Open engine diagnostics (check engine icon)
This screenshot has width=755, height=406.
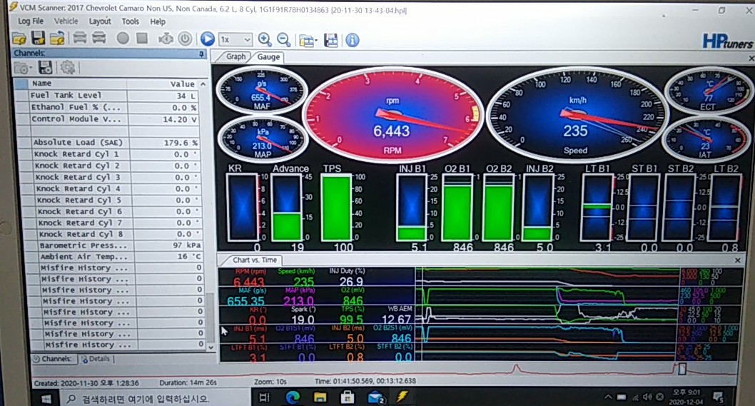pyautogui.click(x=166, y=39)
